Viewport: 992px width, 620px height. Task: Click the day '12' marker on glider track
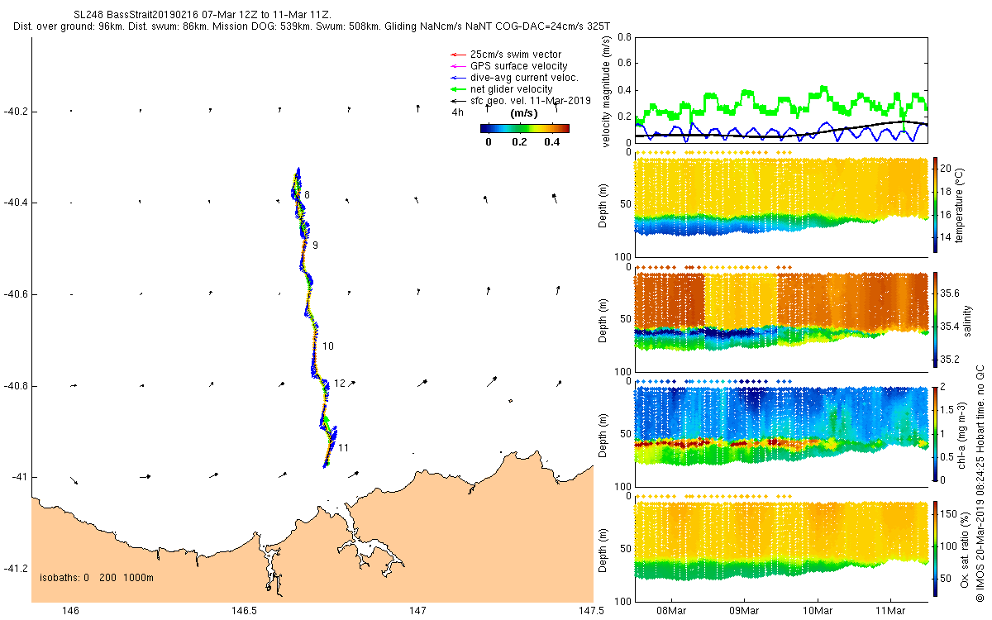click(340, 384)
